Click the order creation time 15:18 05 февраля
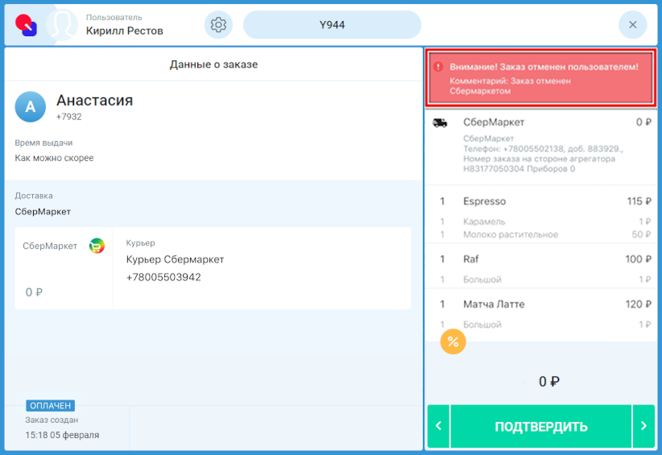Viewport: 662px width, 455px height. pyautogui.click(x=62, y=435)
